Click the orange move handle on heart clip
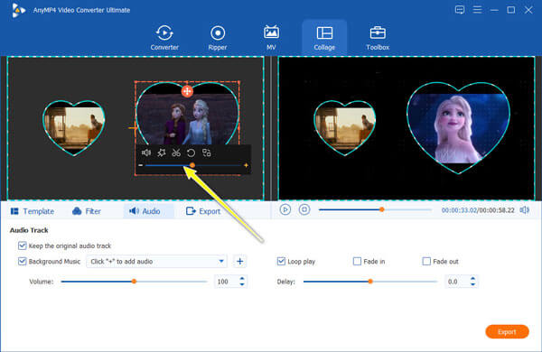Image resolution: width=542 pixels, height=352 pixels. point(187,91)
